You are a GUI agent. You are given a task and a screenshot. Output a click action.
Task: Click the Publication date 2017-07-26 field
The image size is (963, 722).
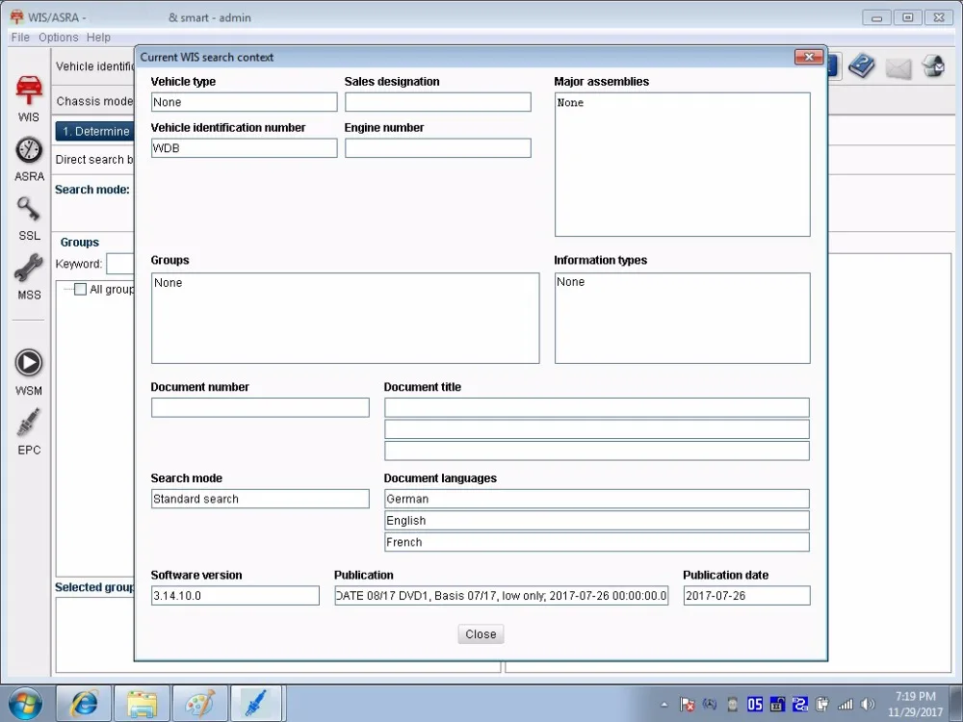tap(747, 596)
